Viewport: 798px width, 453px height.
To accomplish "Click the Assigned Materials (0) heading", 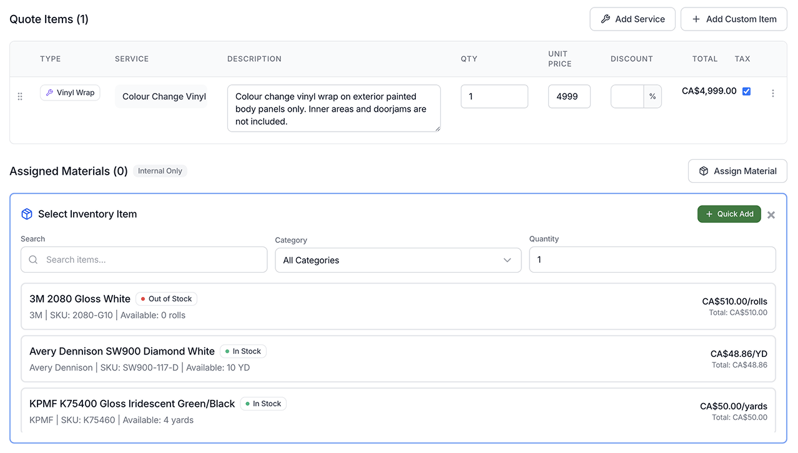I will click(x=69, y=171).
